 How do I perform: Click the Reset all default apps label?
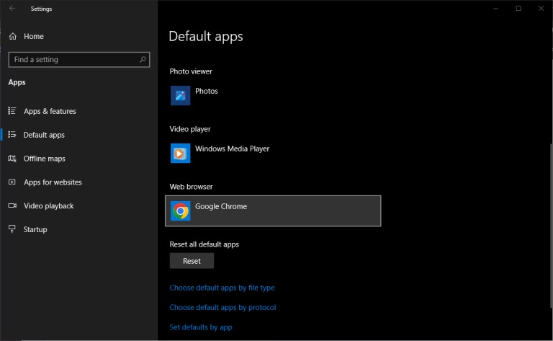204,244
